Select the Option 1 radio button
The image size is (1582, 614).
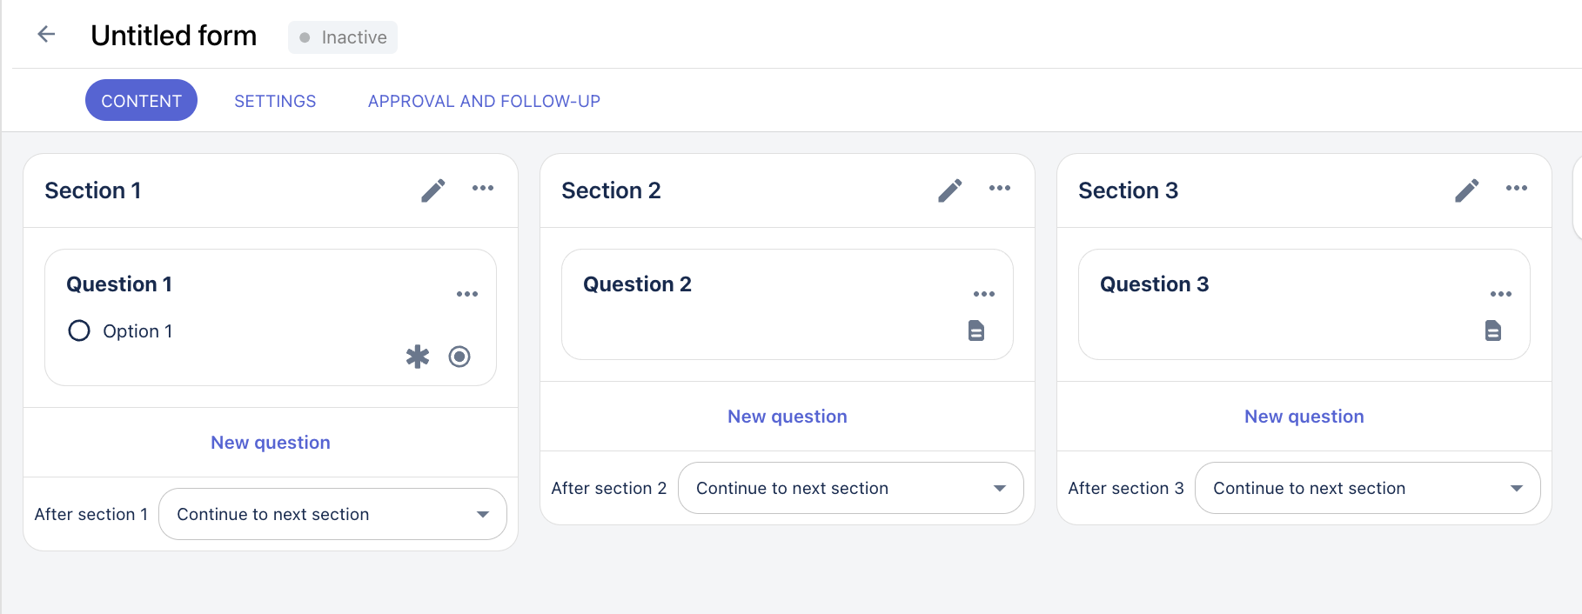point(79,331)
